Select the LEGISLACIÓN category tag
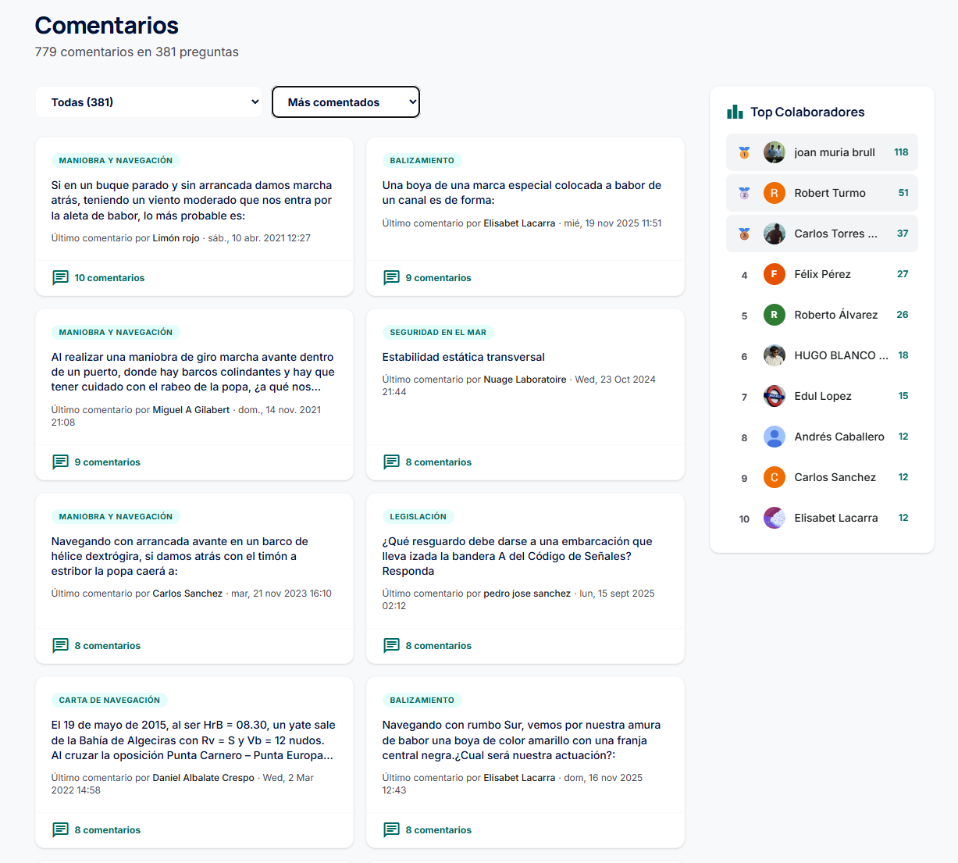 [x=418, y=516]
